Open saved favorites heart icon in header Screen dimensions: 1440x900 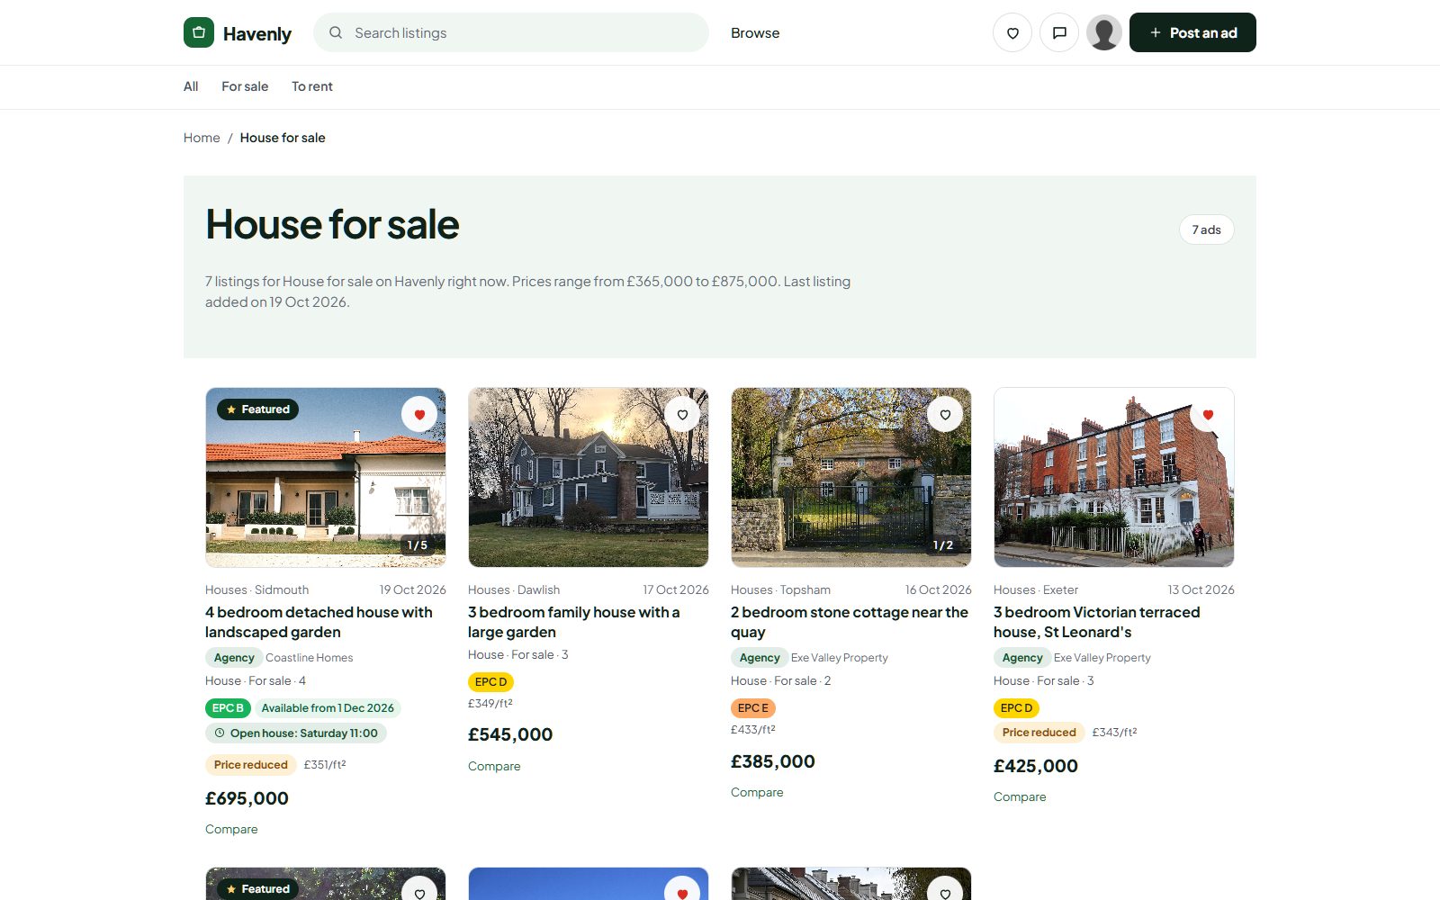click(1012, 33)
